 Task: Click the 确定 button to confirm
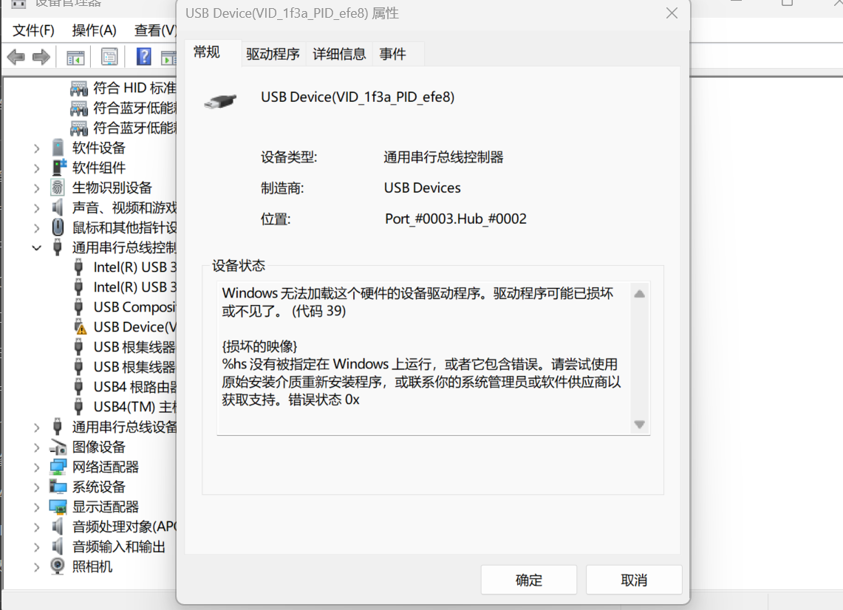point(528,580)
